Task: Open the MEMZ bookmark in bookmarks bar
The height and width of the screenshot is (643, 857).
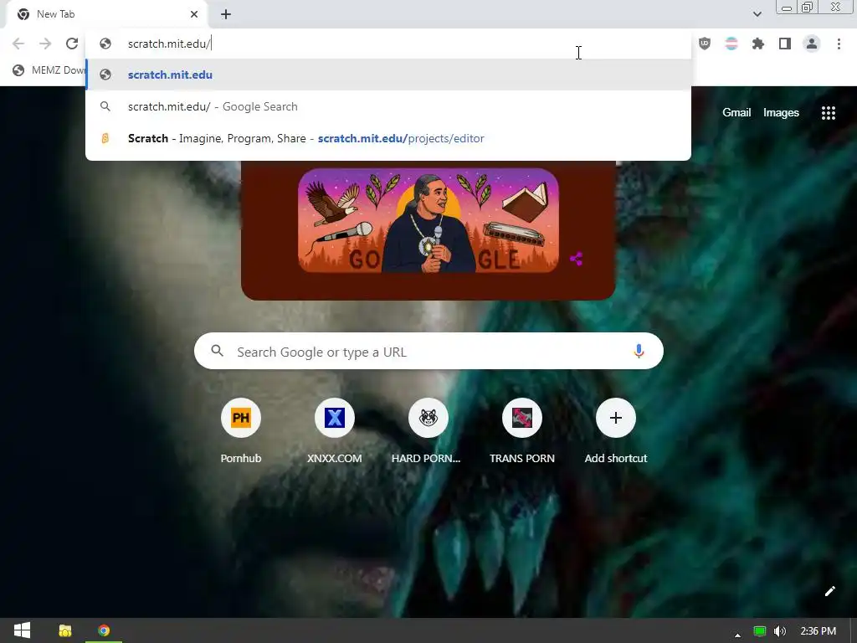Action: [x=49, y=70]
